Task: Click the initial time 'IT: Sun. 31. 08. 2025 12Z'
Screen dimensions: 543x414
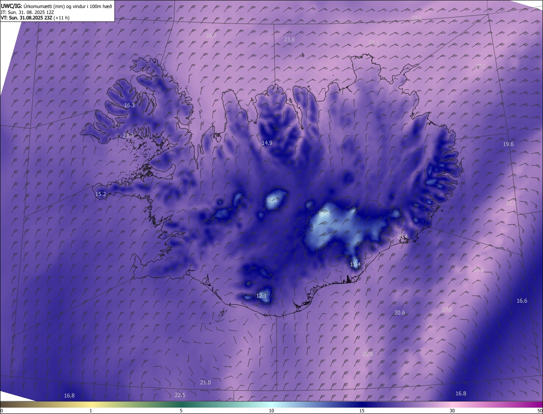Action: coord(27,12)
